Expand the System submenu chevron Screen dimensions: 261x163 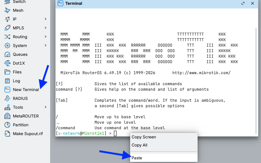tap(46, 46)
